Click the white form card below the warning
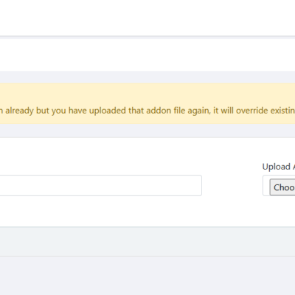Image resolution: width=295 pixels, height=295 pixels. (x=147, y=182)
